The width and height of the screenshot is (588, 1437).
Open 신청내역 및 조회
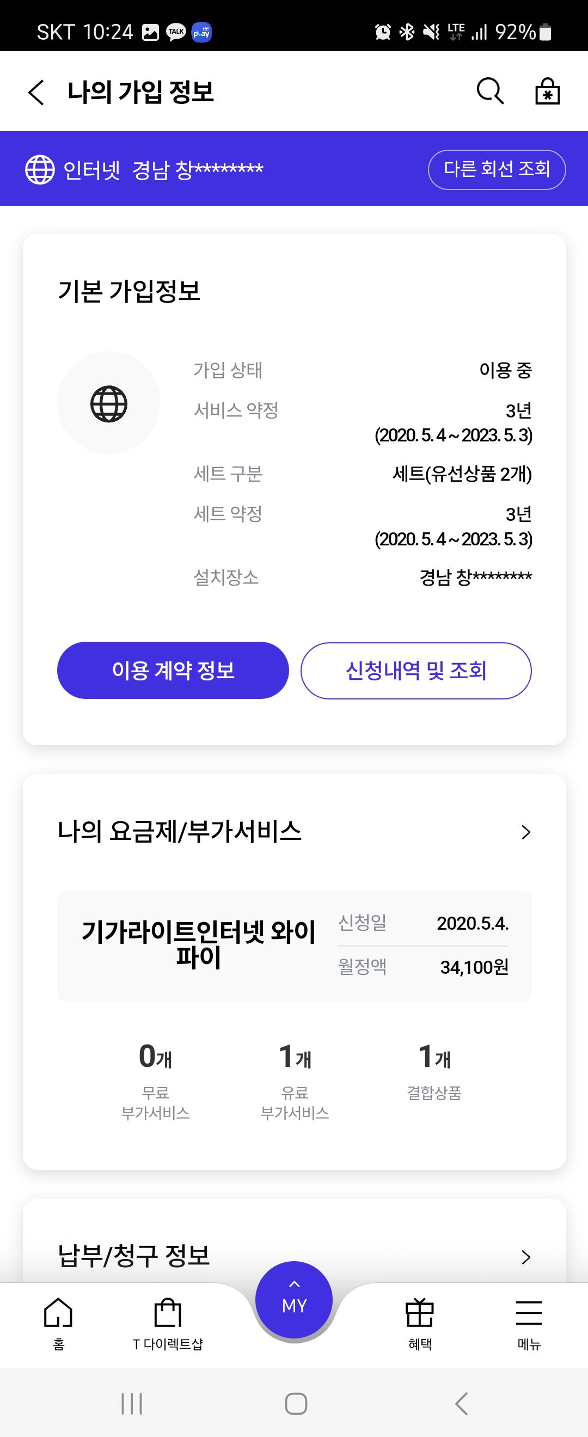[x=415, y=670]
